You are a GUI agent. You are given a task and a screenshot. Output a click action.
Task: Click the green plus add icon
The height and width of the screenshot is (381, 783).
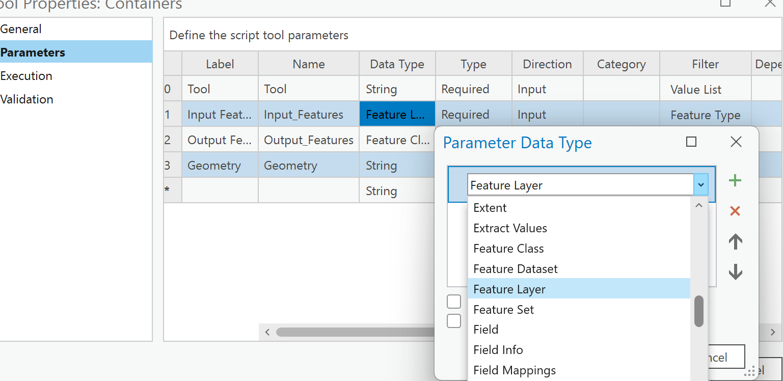tap(735, 180)
